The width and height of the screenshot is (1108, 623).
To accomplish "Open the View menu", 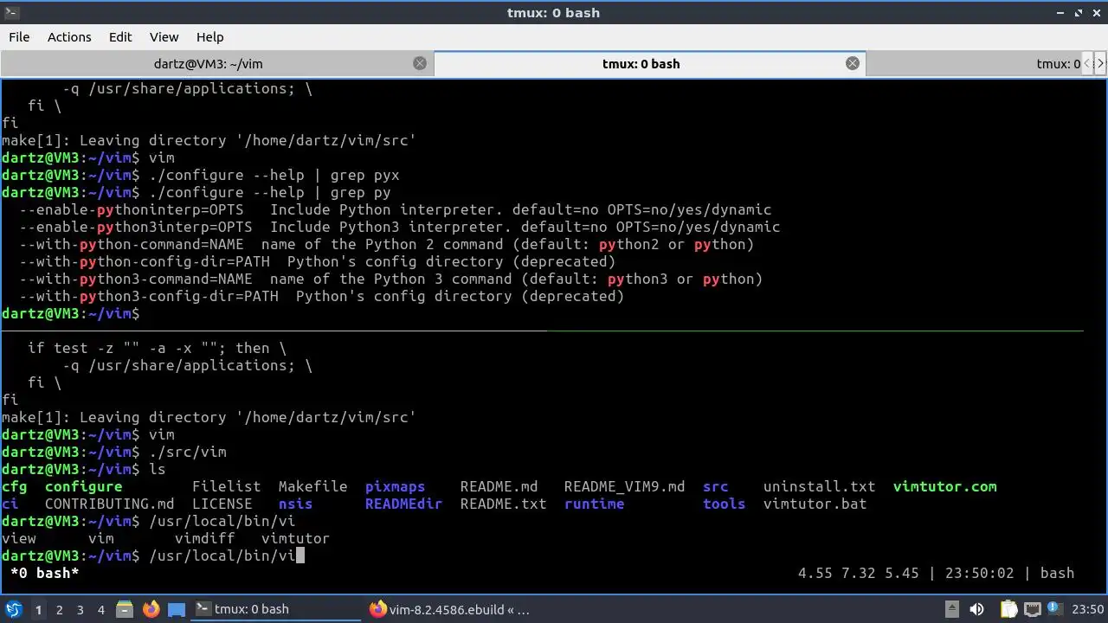I will pyautogui.click(x=164, y=37).
